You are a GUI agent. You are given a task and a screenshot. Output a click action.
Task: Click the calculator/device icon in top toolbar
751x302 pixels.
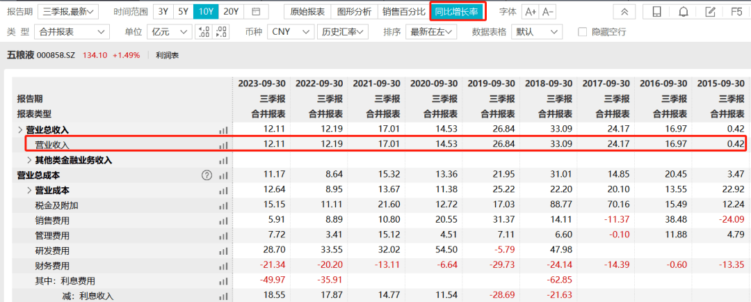click(657, 12)
